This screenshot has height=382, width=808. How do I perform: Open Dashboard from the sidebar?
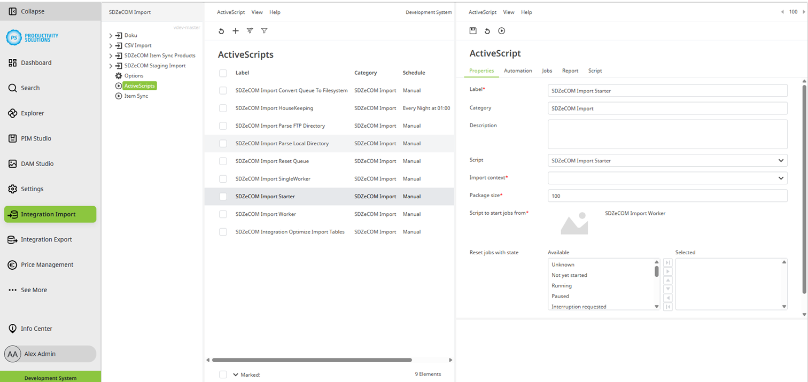coord(36,63)
